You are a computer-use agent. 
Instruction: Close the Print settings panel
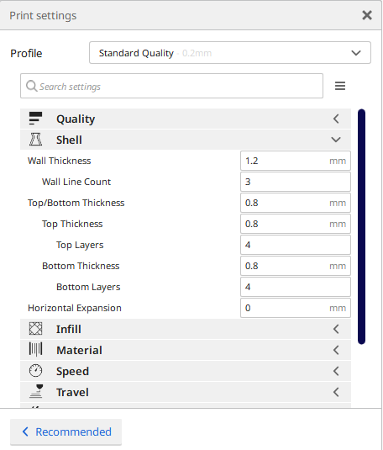(367, 15)
